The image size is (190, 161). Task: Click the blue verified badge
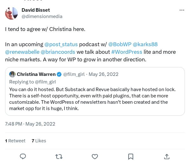click(x=59, y=74)
